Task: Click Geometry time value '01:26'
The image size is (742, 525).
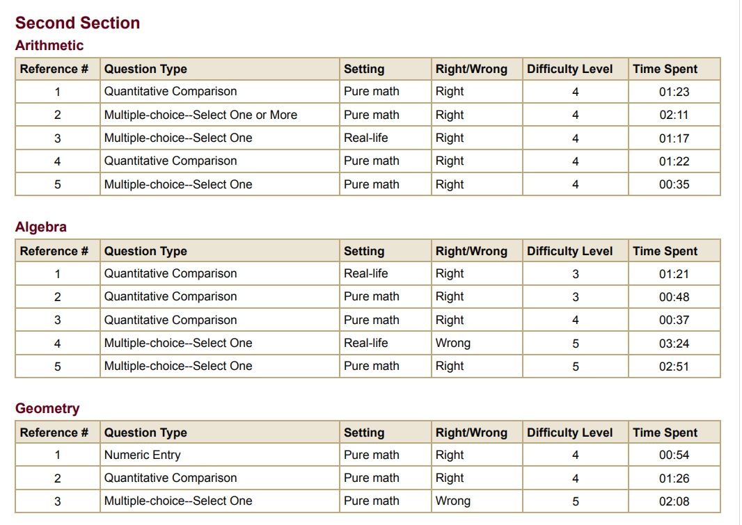Action: tap(674, 478)
